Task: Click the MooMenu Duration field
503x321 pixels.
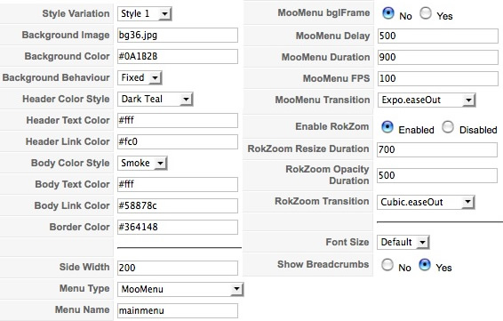Action: pyautogui.click(x=438, y=58)
